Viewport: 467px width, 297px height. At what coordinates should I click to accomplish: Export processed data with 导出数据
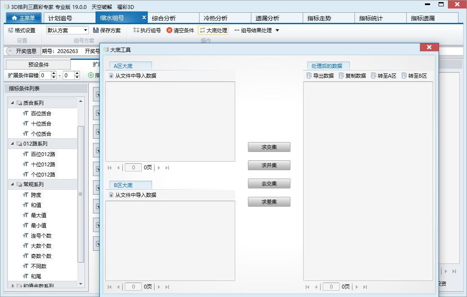[x=320, y=76]
